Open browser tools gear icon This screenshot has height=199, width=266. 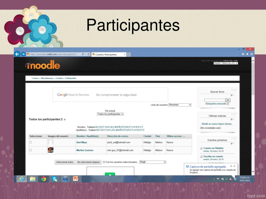click(251, 54)
